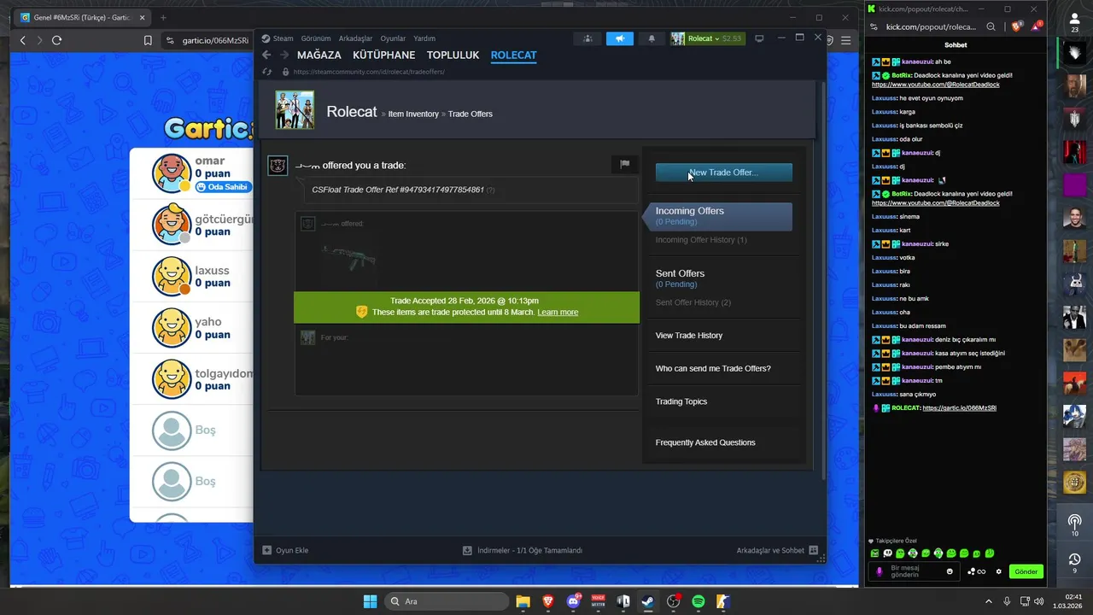
Task: Open Incoming Offer History (1)
Action: click(701, 240)
